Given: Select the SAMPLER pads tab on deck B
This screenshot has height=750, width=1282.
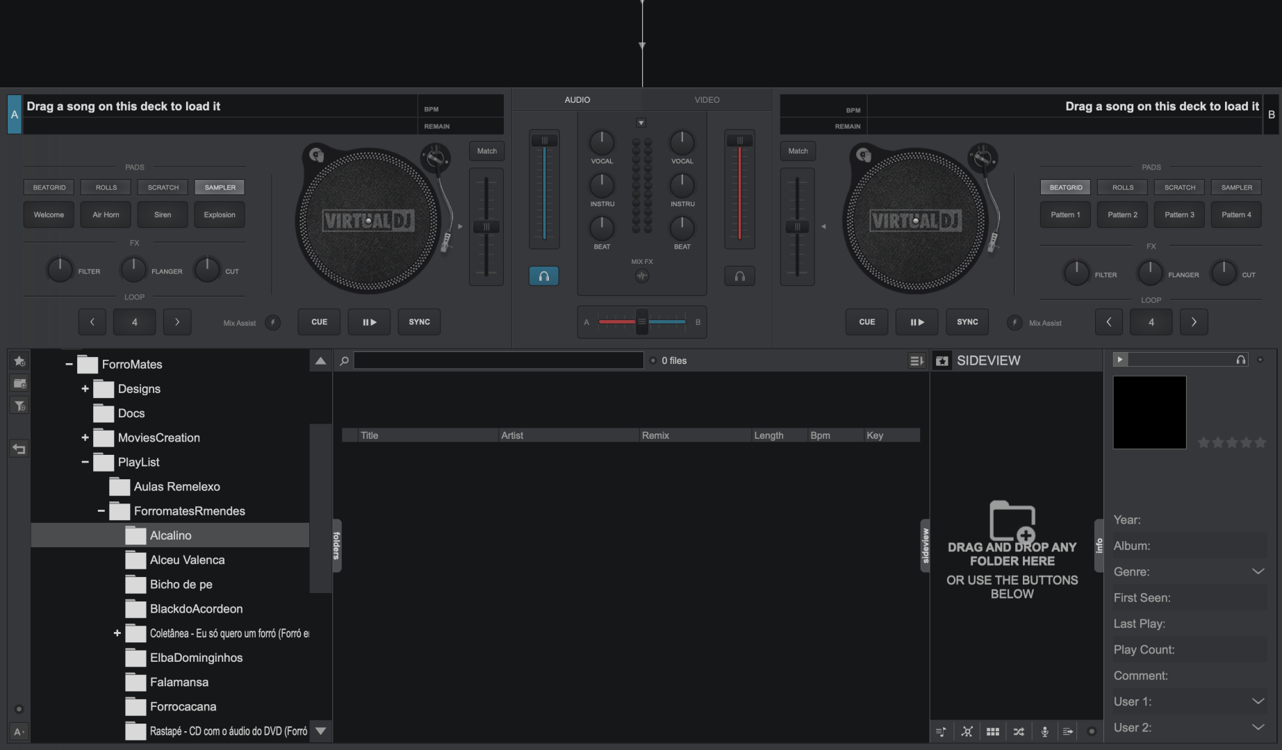Looking at the screenshot, I should (1237, 187).
